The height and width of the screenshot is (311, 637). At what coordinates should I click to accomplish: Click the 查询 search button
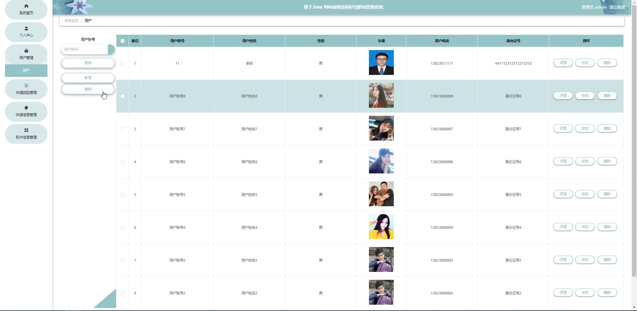point(88,63)
